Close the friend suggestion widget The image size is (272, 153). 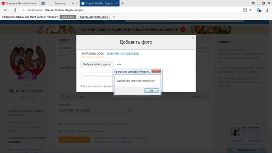[x=264, y=126]
